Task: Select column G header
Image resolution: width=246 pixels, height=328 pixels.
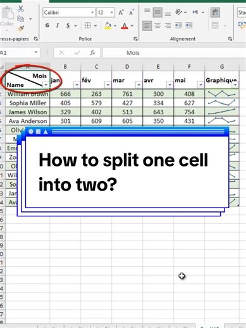Action: click(x=222, y=67)
